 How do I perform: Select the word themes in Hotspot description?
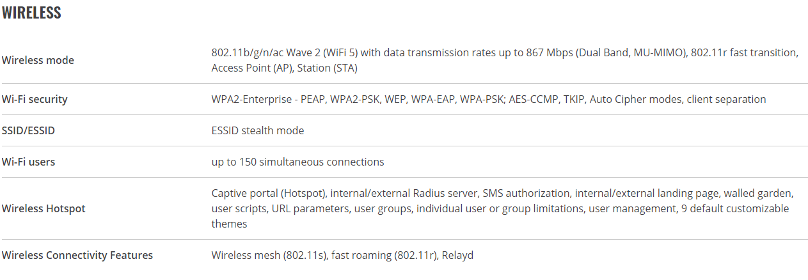coord(229,224)
